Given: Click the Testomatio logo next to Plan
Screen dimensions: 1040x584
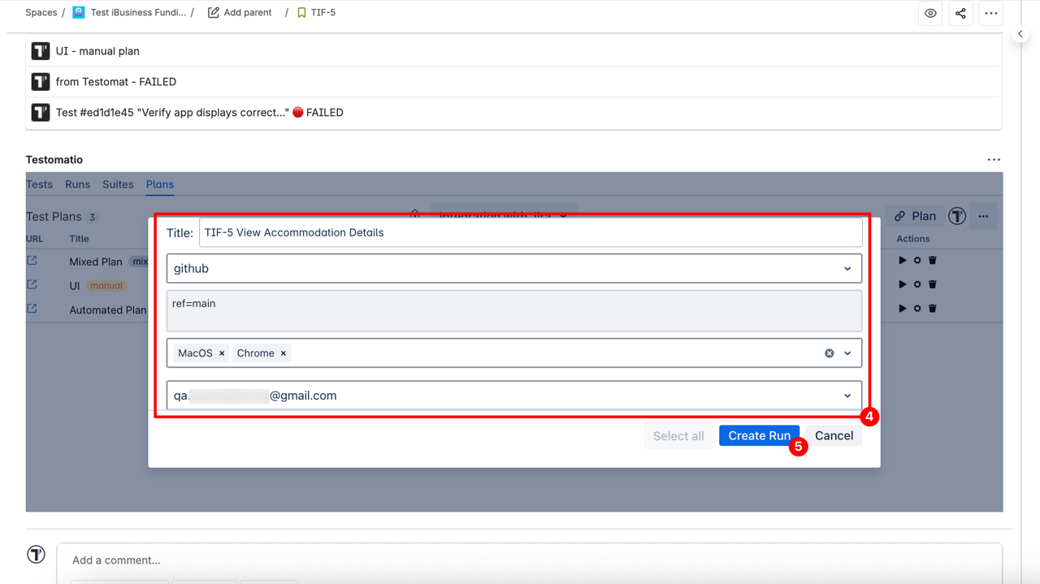Looking at the screenshot, I should pos(957,216).
